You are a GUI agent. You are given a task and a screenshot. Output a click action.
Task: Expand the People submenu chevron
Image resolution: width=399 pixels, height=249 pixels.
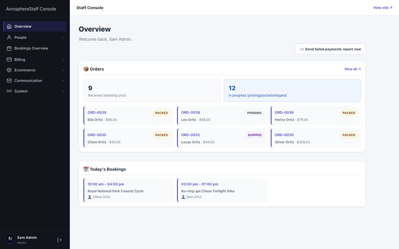(63, 38)
